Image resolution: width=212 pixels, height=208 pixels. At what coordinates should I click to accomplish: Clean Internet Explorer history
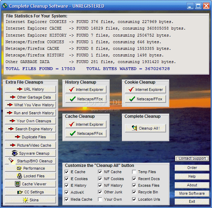click(x=86, y=90)
